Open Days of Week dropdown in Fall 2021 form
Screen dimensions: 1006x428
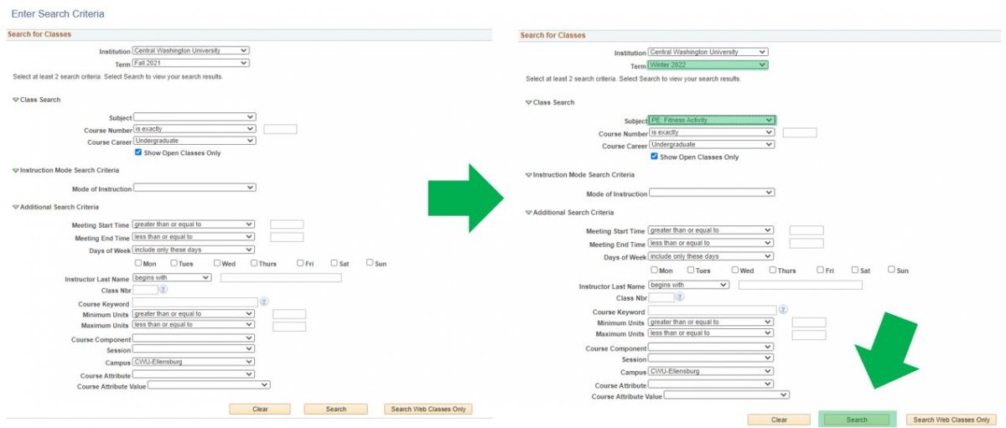[193, 250]
